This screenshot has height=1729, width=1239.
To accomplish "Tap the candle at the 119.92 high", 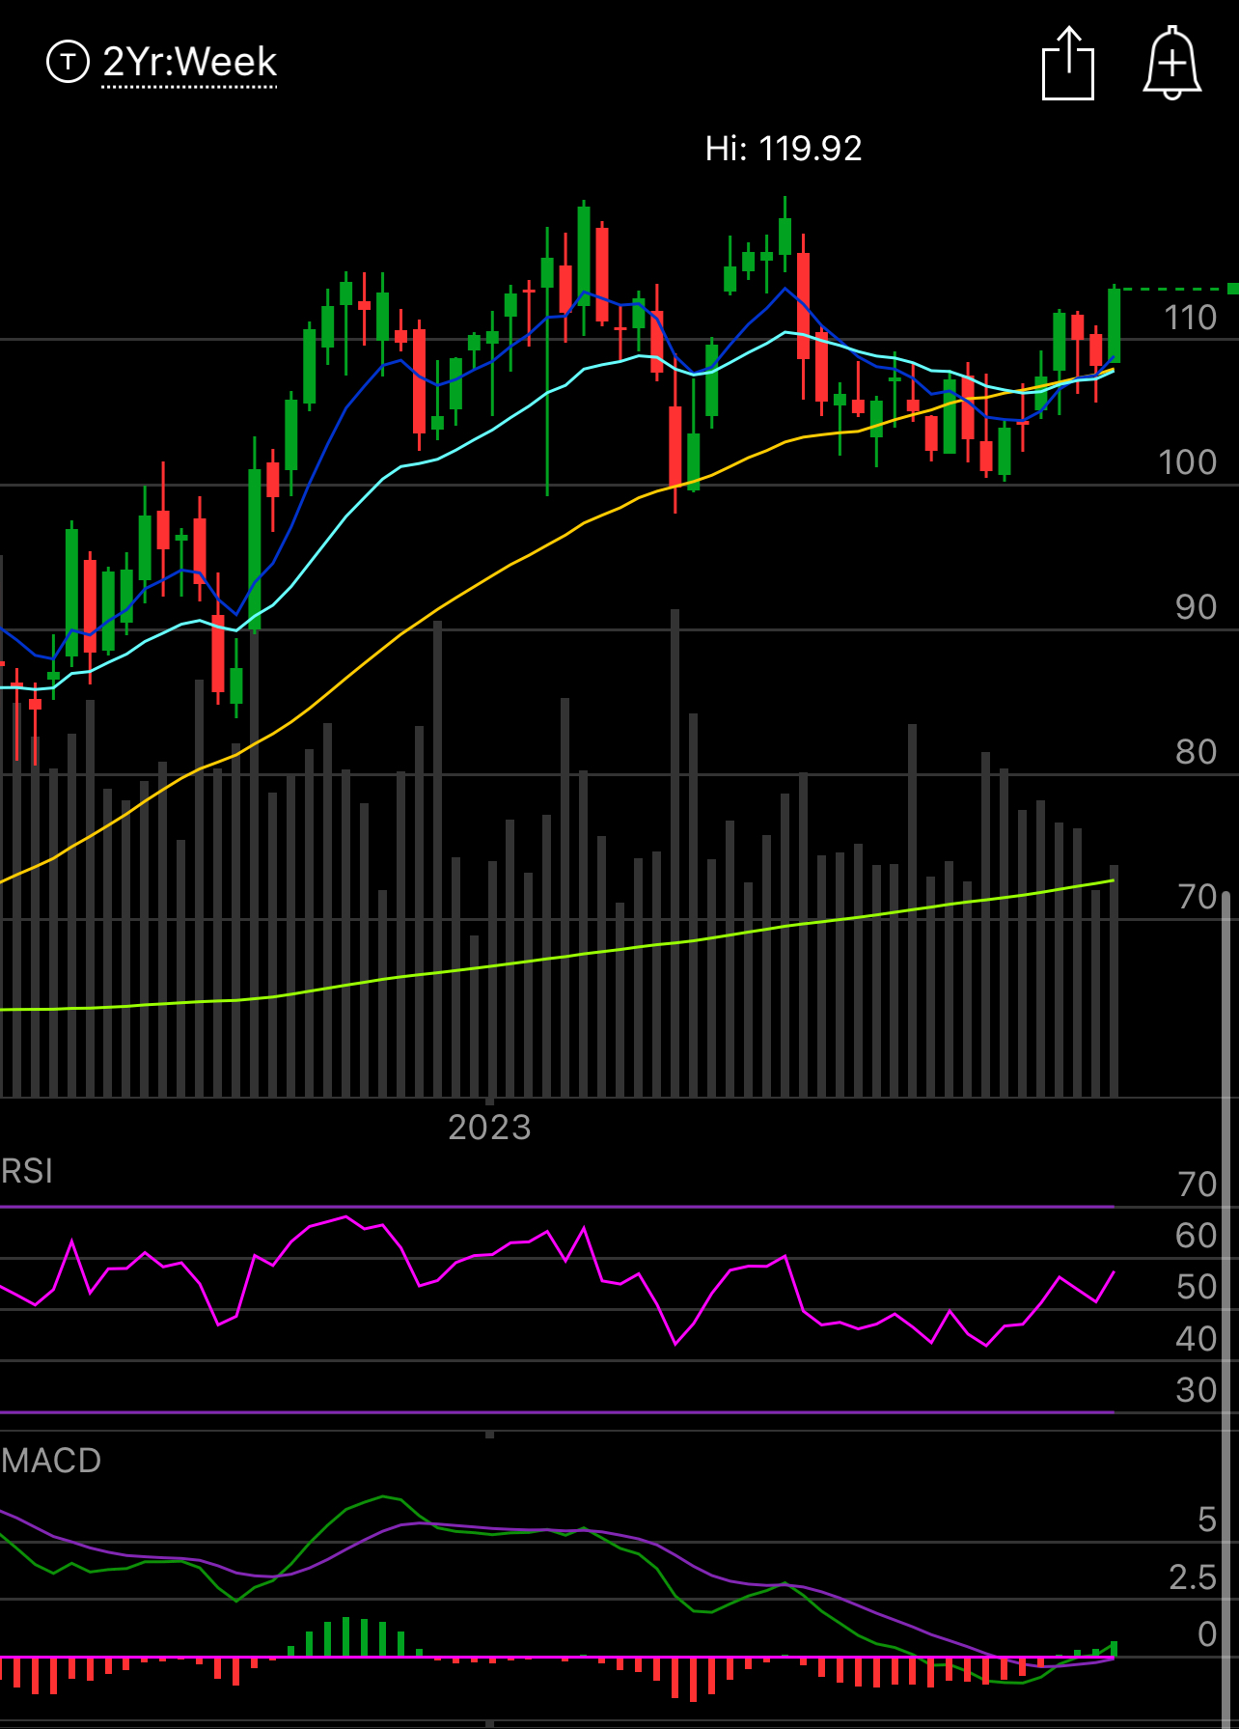I will [785, 237].
